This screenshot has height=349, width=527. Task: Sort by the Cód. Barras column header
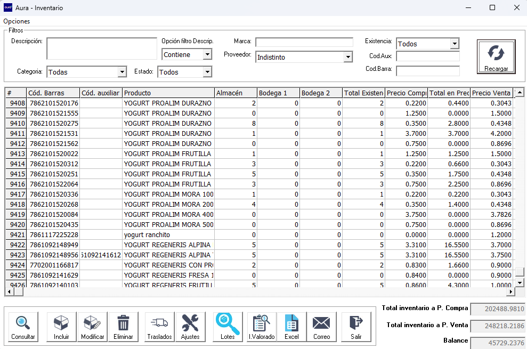pos(53,93)
